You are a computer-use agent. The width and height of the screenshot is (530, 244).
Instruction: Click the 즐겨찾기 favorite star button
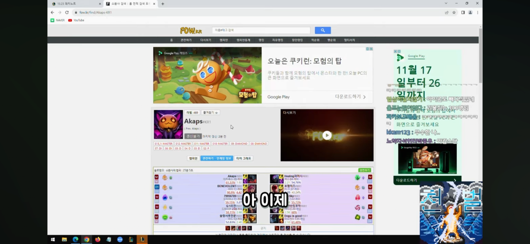click(x=210, y=112)
